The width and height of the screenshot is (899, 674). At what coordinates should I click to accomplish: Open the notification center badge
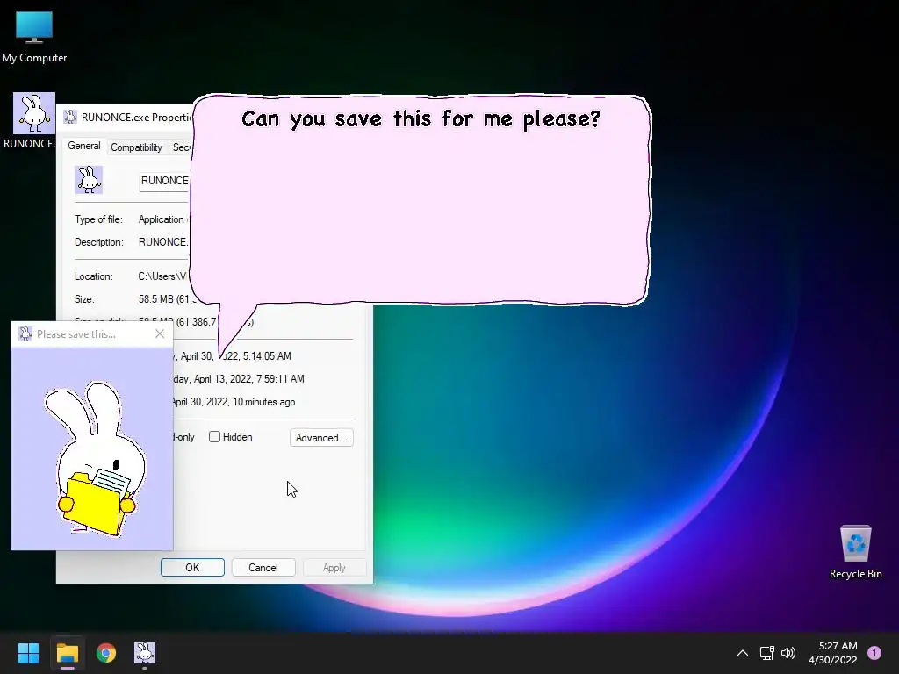(x=874, y=653)
